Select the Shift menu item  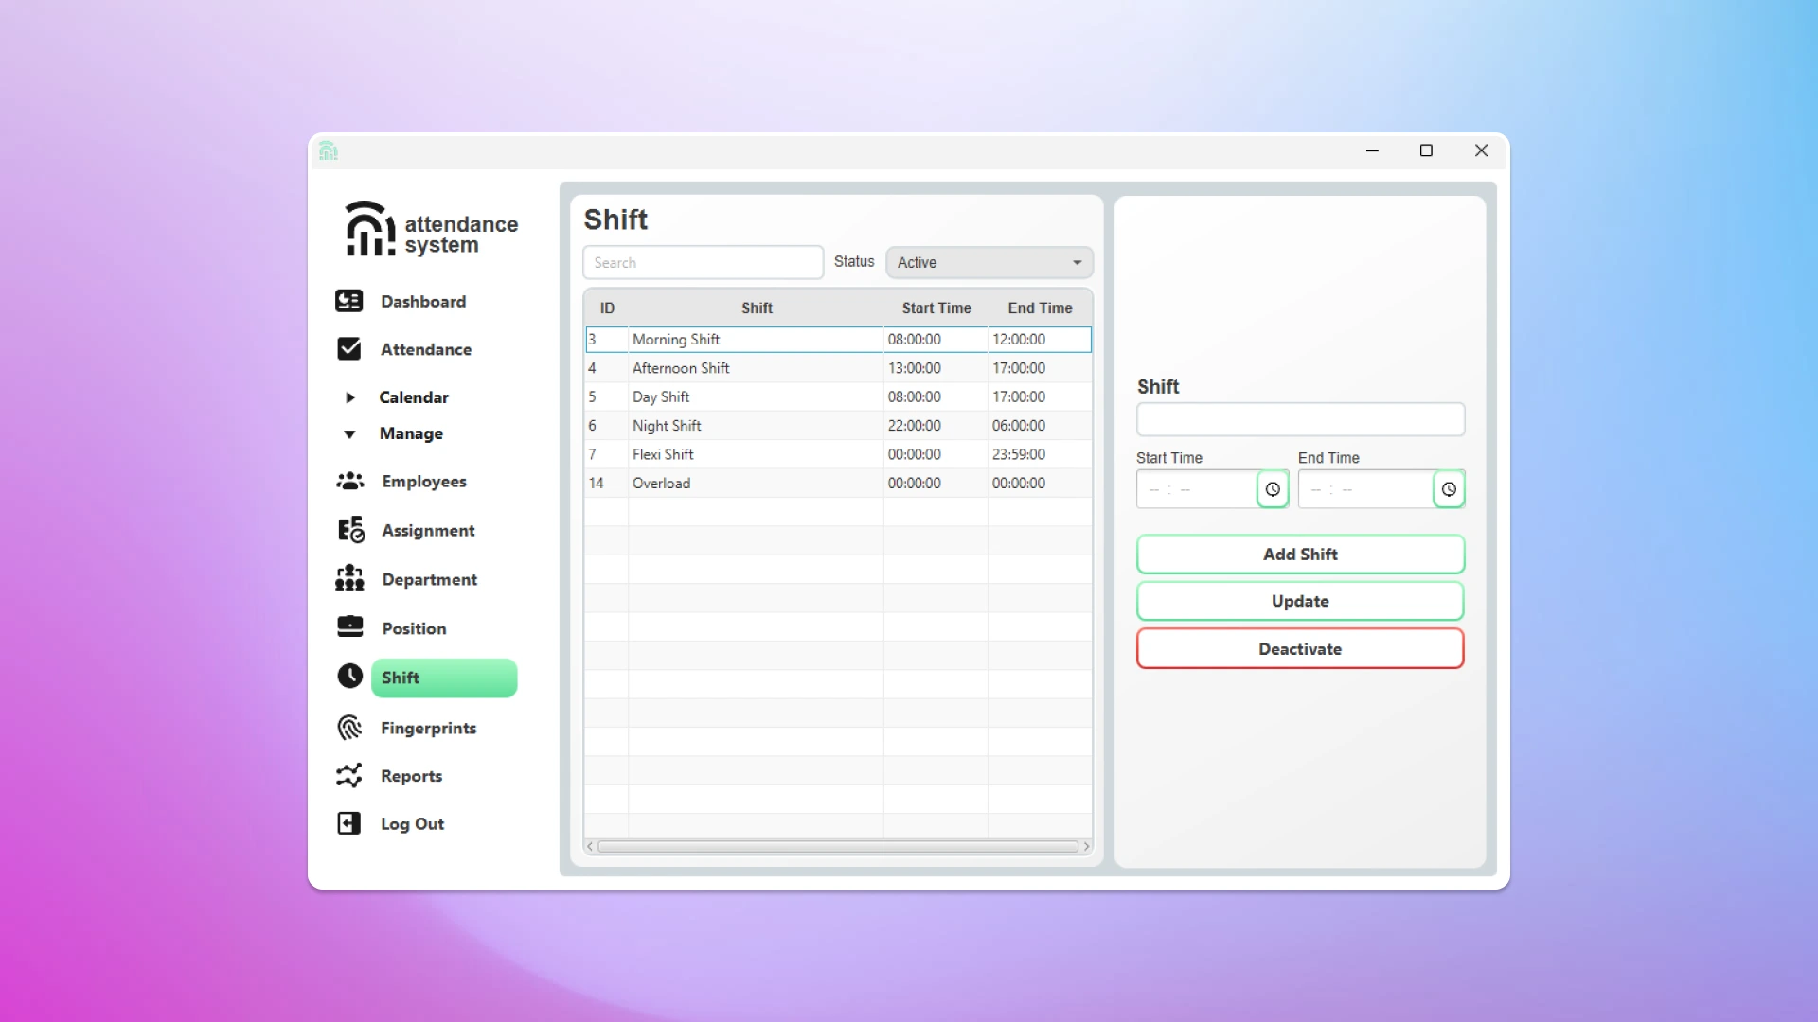click(x=443, y=678)
